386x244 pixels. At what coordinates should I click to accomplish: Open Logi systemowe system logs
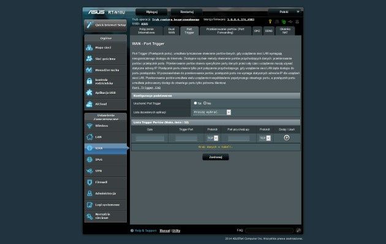point(105,205)
